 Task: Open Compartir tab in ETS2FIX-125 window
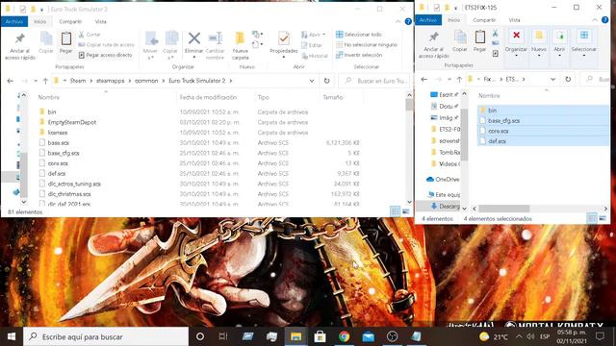tap(484, 20)
